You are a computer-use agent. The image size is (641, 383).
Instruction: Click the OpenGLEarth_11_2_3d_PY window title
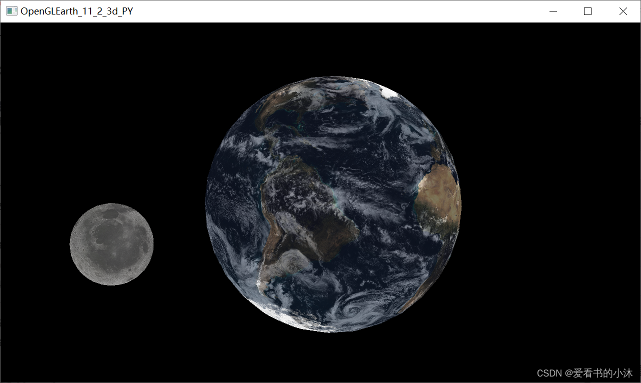coord(77,11)
